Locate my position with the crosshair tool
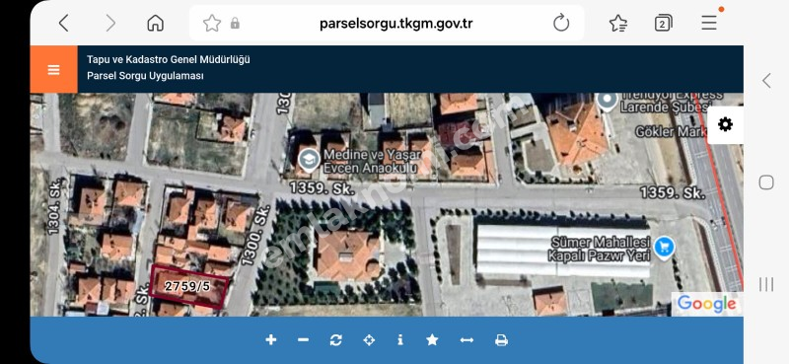789x364 pixels. pos(369,340)
